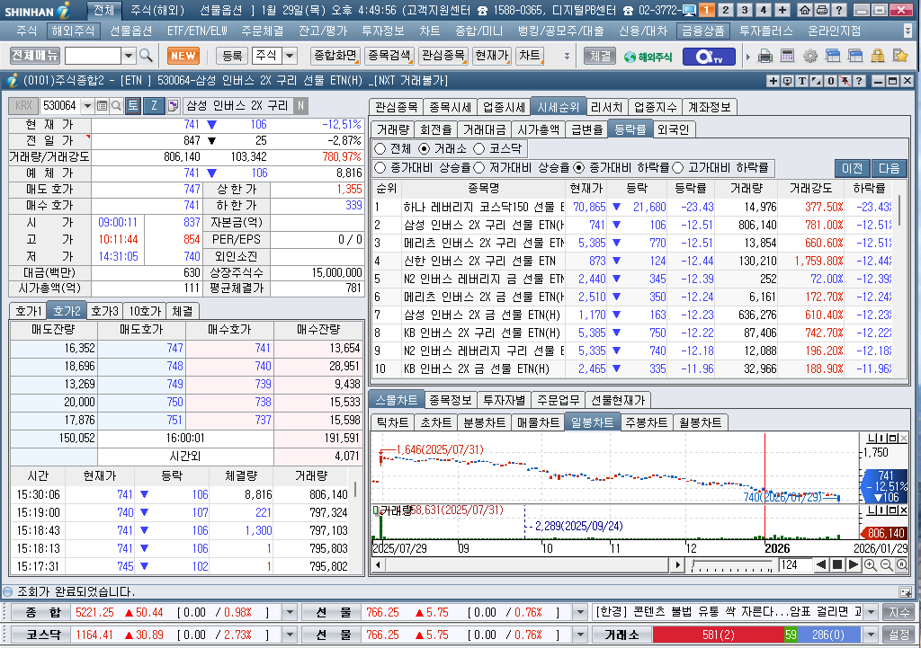Image resolution: width=921 pixels, height=648 pixels.
Task: Click the pin icon in window header
Action: (x=845, y=81)
